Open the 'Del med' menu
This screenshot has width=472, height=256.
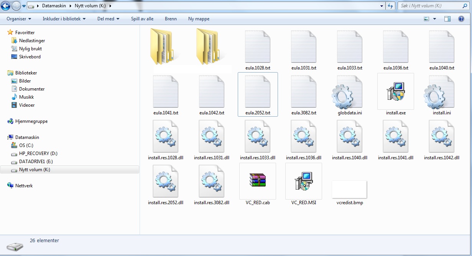pos(108,19)
